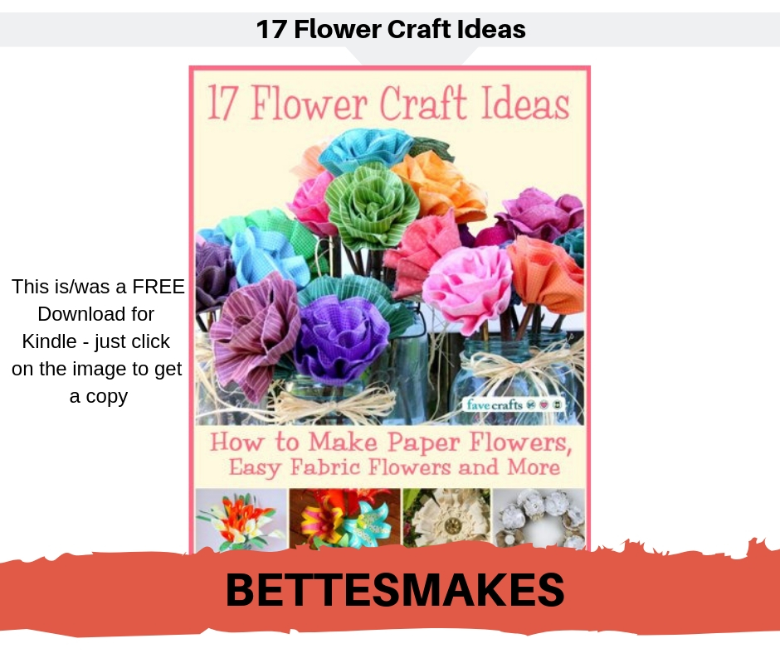The width and height of the screenshot is (780, 653).
Task: Click the favecrafts logo text
Action: [494, 404]
